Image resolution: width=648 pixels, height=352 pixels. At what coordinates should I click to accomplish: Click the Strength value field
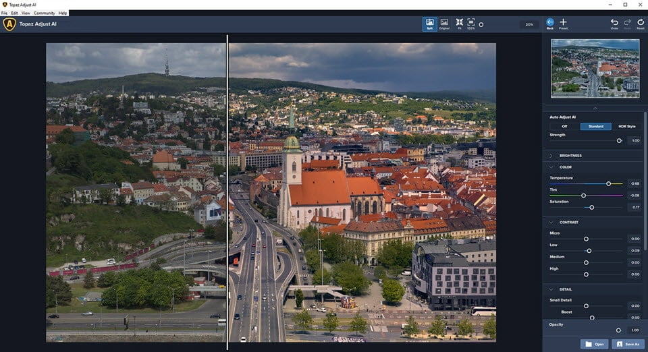(635, 141)
